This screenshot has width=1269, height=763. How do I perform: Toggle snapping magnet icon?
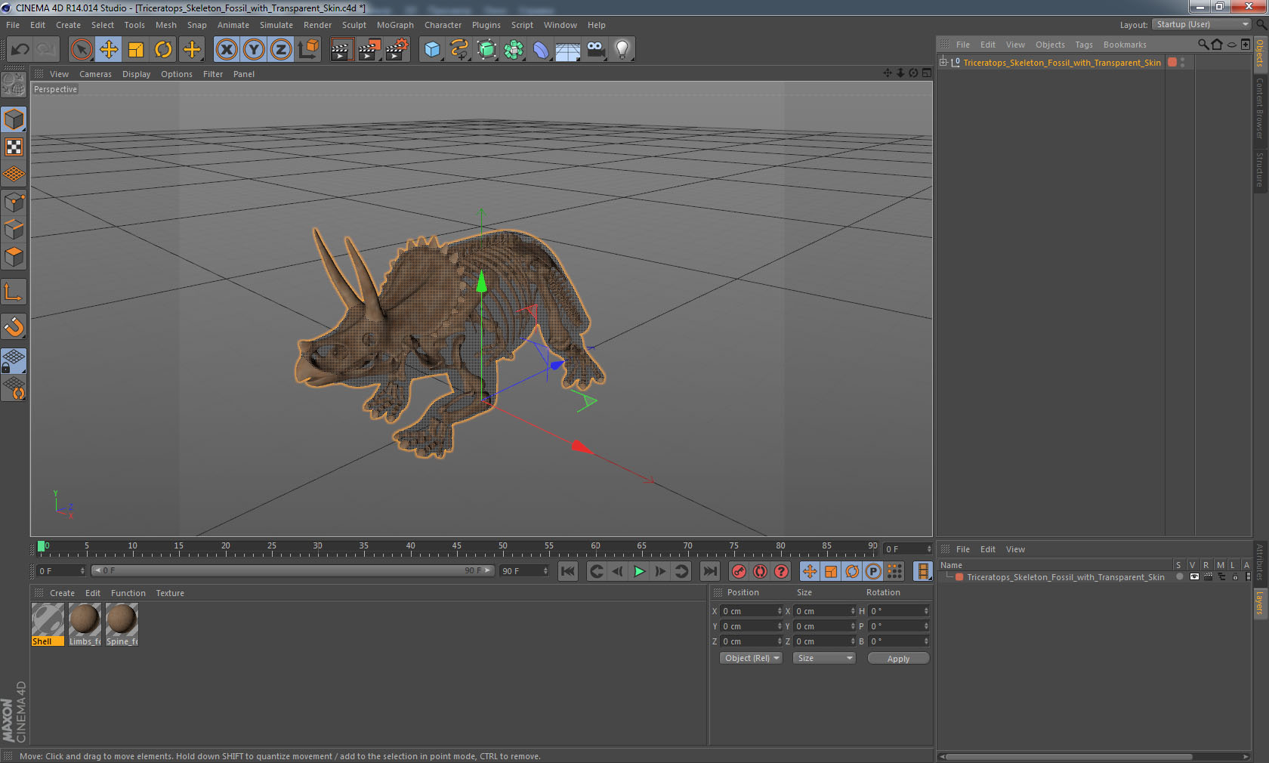(14, 326)
